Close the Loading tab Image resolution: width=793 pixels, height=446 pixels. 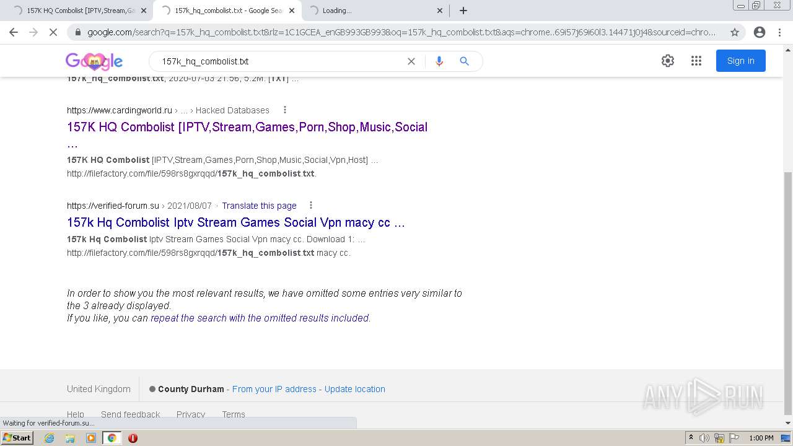pyautogui.click(x=440, y=11)
